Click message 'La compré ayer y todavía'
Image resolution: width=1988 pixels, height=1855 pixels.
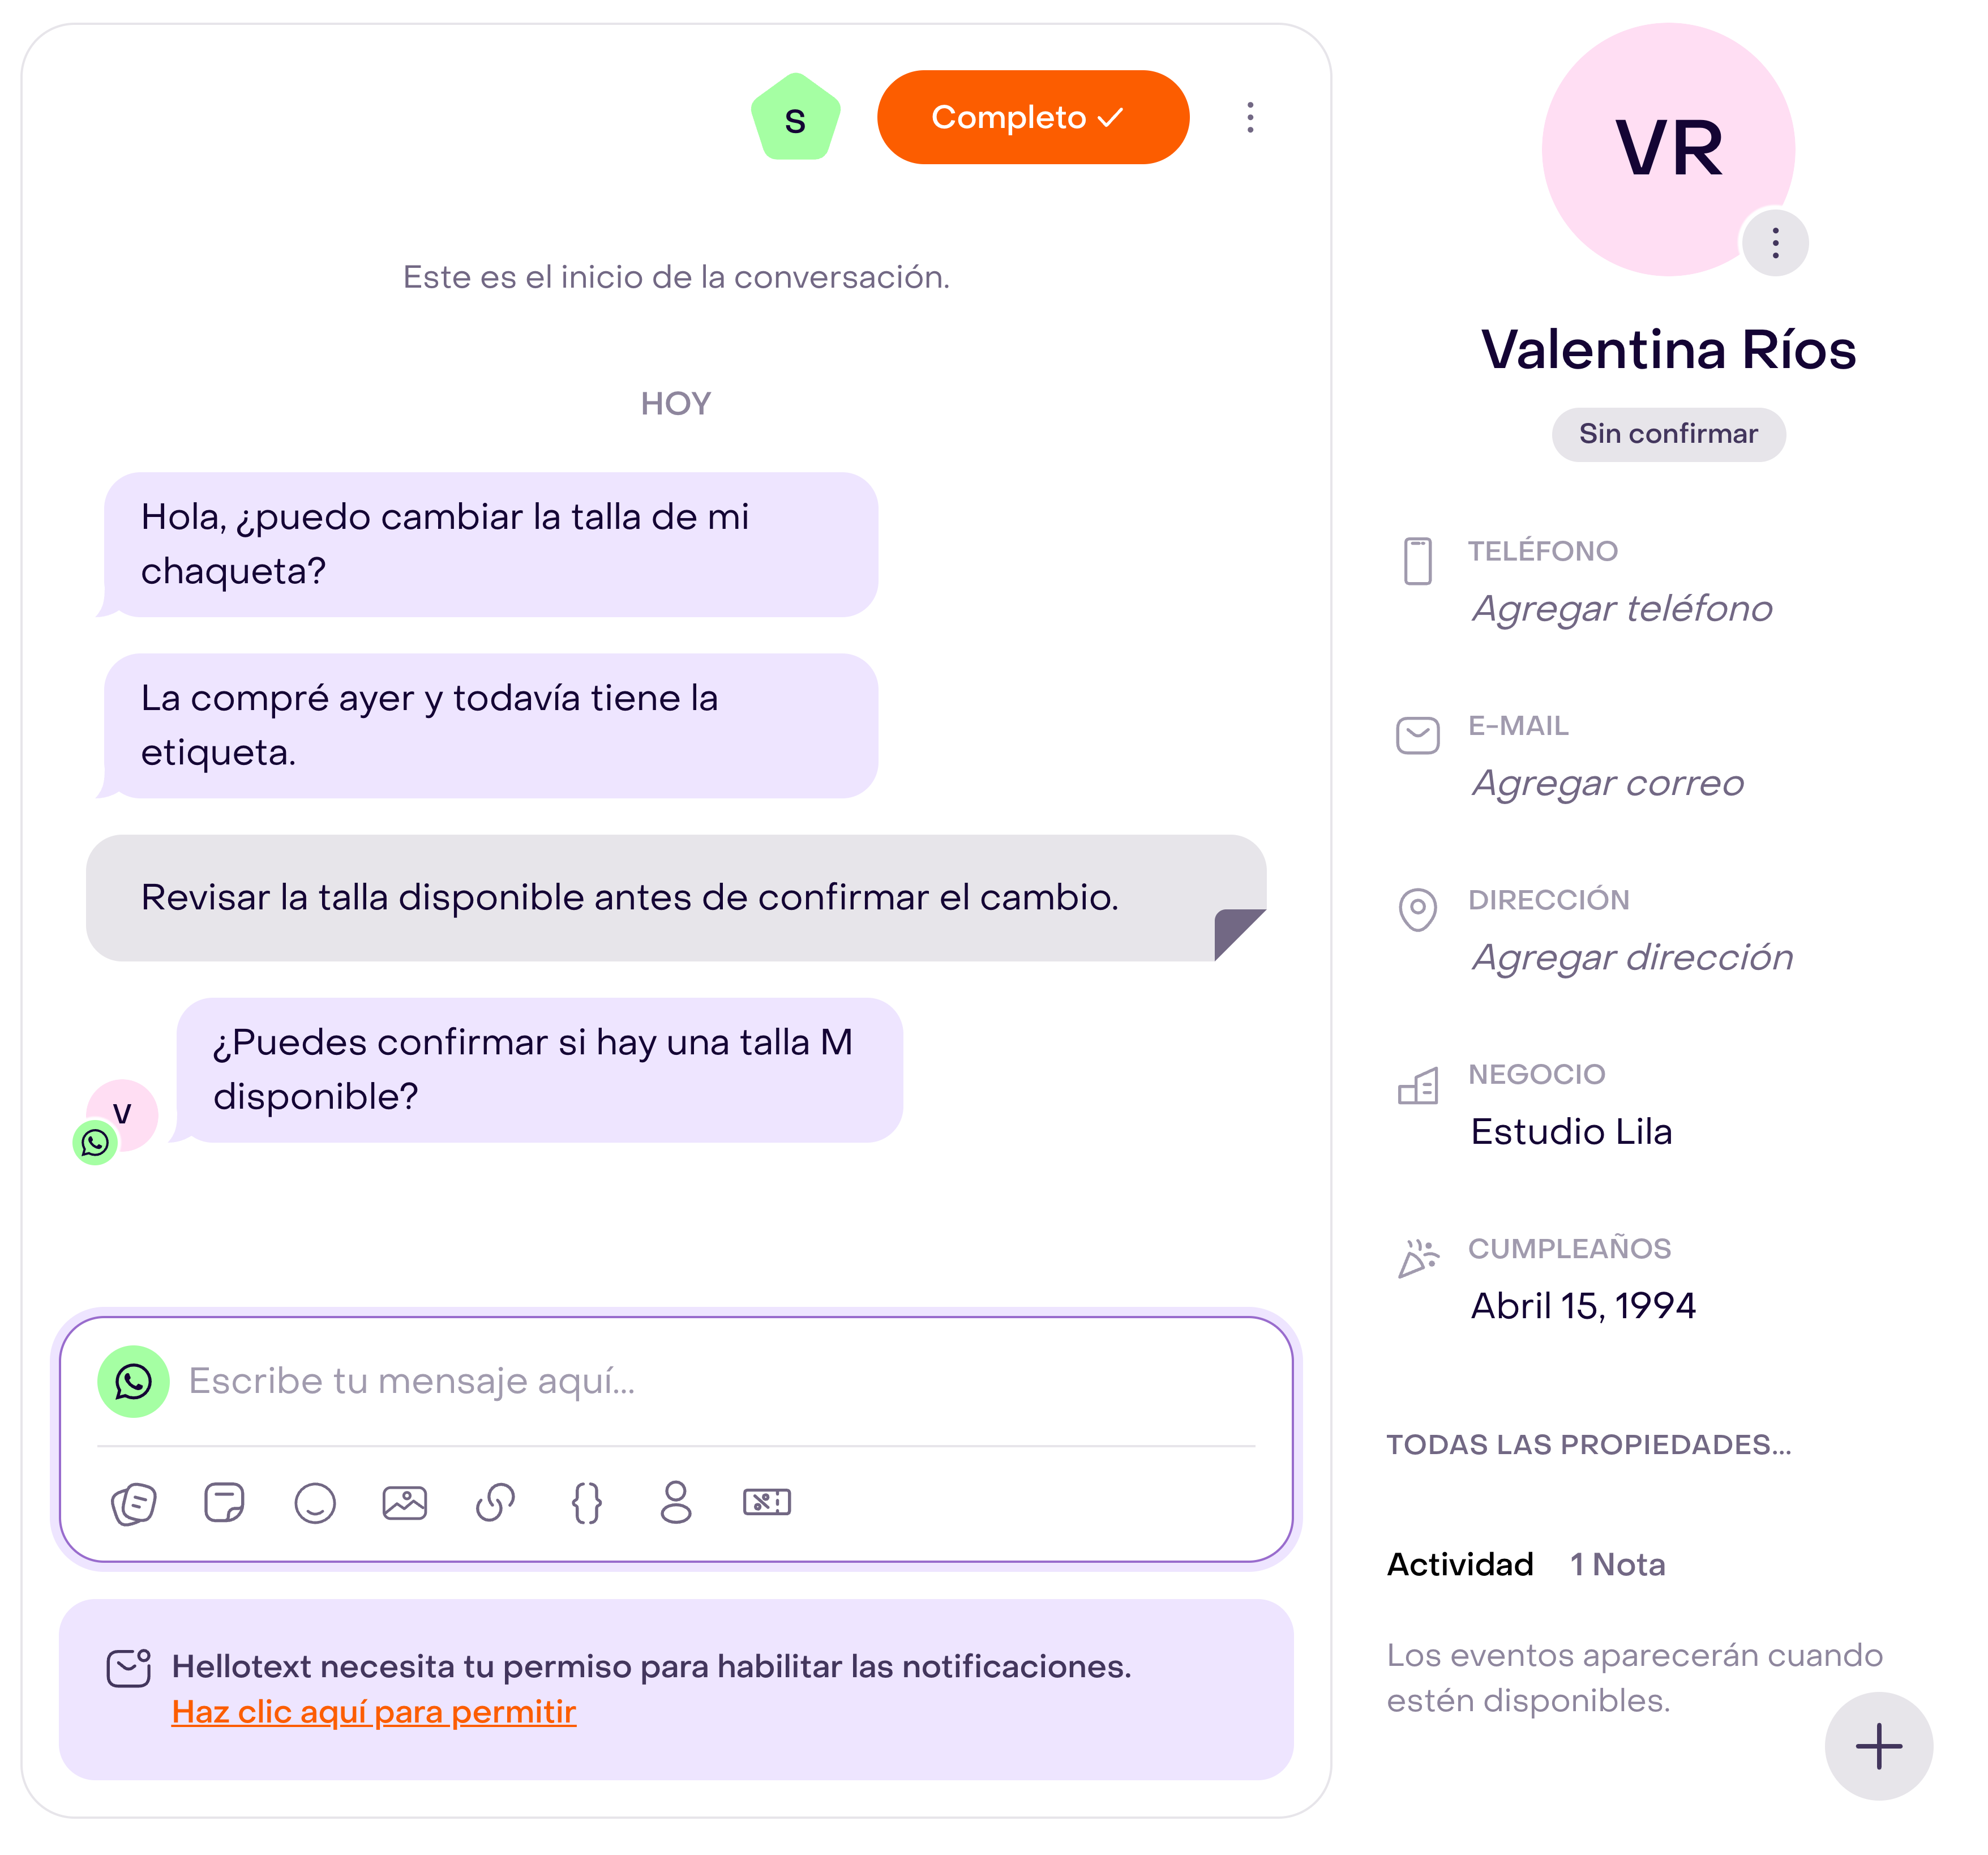pos(491,726)
